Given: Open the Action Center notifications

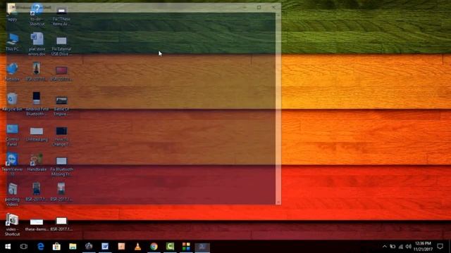Looking at the screenshot, I should [440, 247].
